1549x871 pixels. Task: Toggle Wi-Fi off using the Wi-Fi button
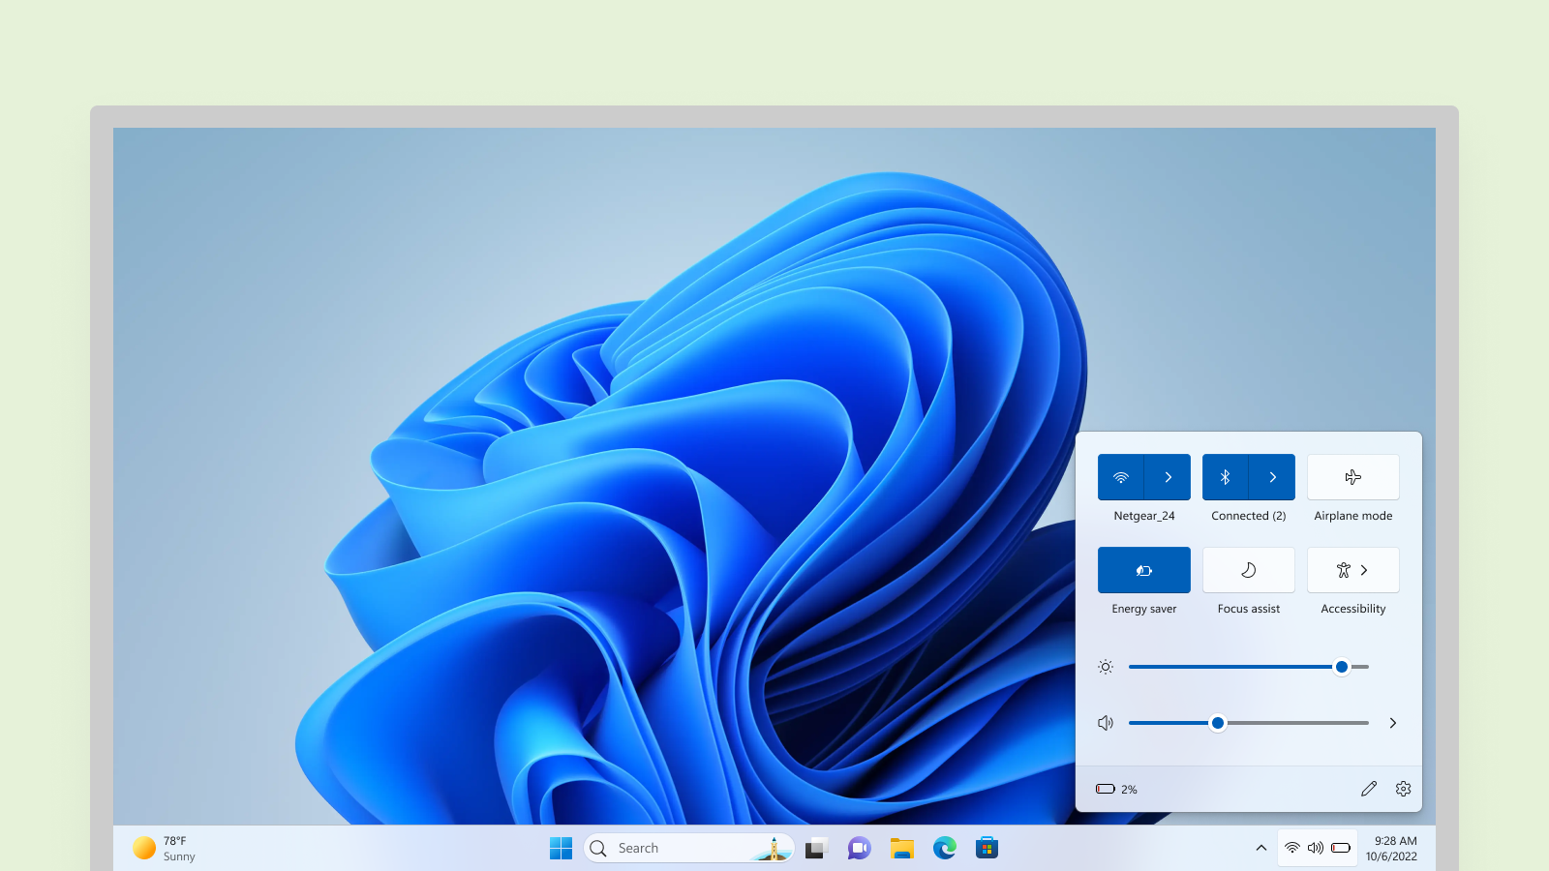tap(1121, 477)
